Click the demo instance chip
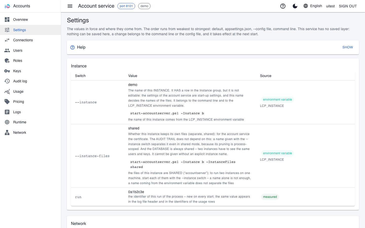Image resolution: width=365 pixels, height=228 pixels. [144, 6]
